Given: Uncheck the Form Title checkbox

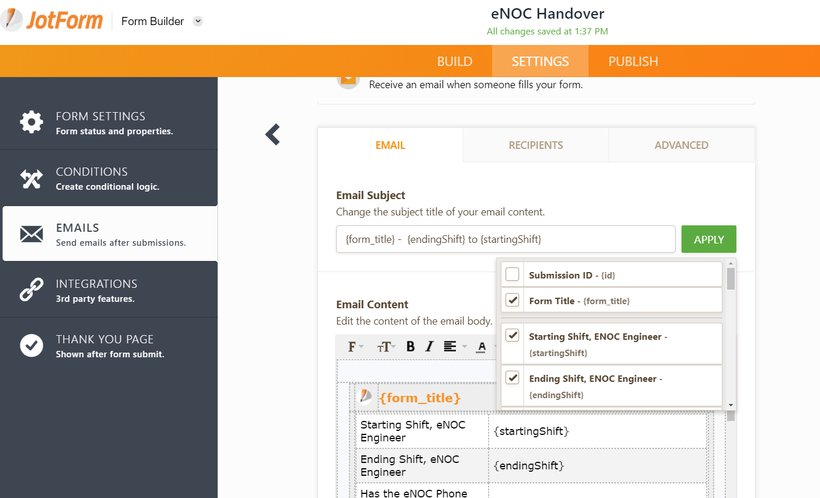Looking at the screenshot, I should click(512, 300).
